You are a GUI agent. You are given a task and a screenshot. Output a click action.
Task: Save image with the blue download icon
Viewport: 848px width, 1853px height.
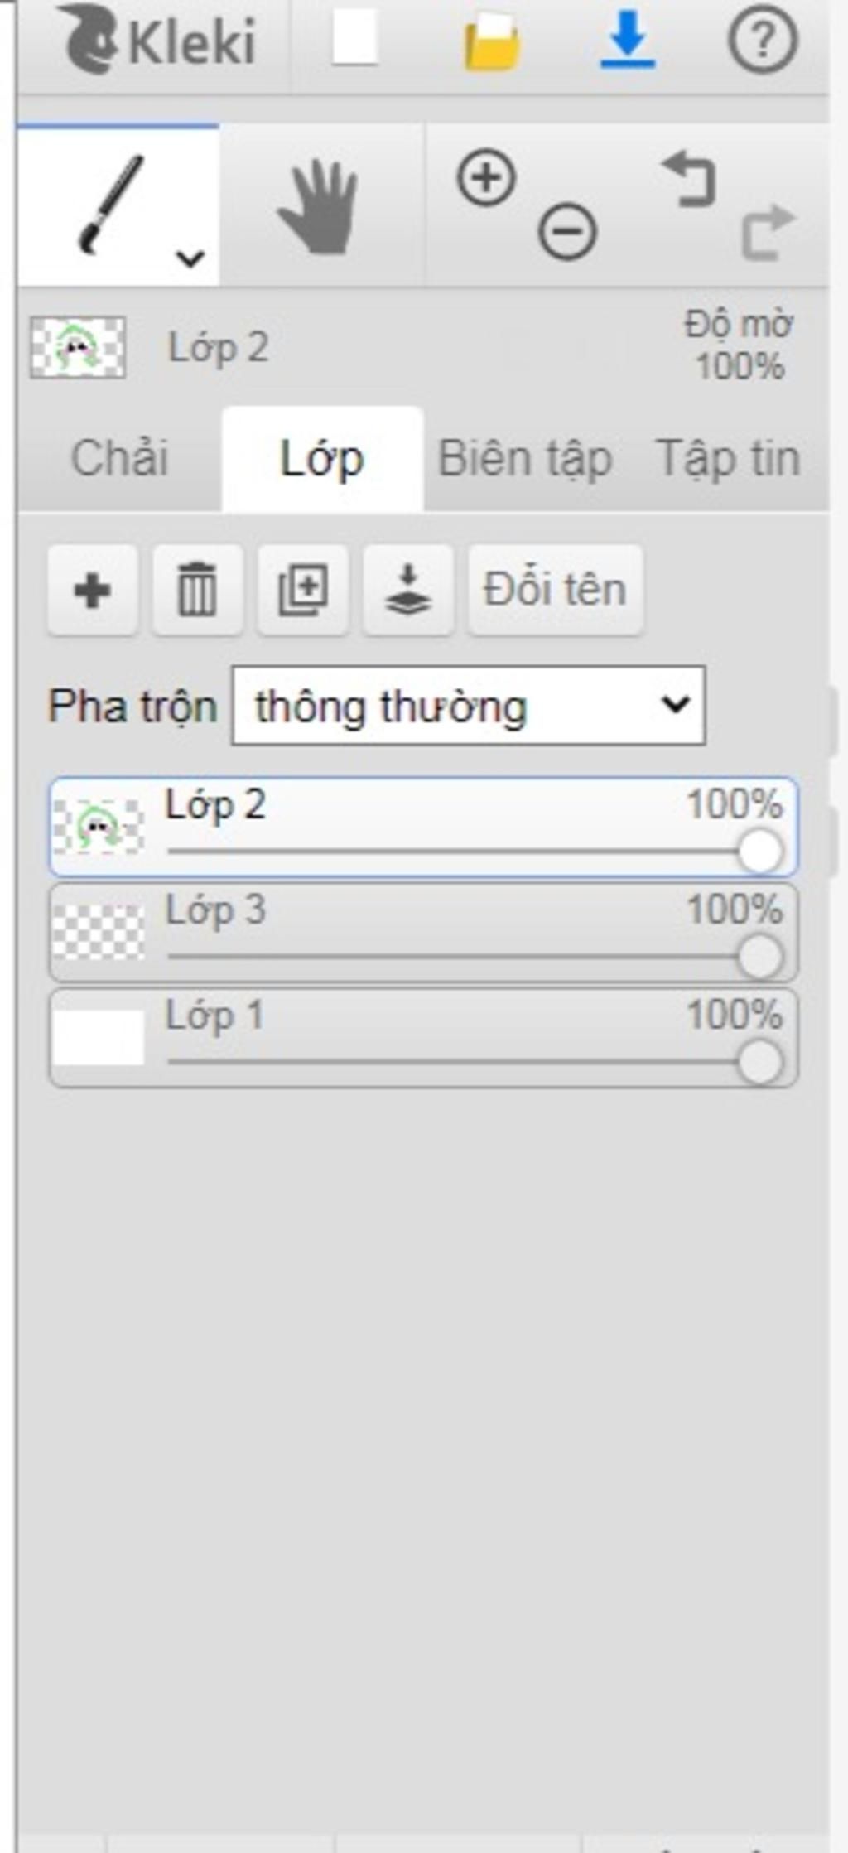pyautogui.click(x=628, y=39)
